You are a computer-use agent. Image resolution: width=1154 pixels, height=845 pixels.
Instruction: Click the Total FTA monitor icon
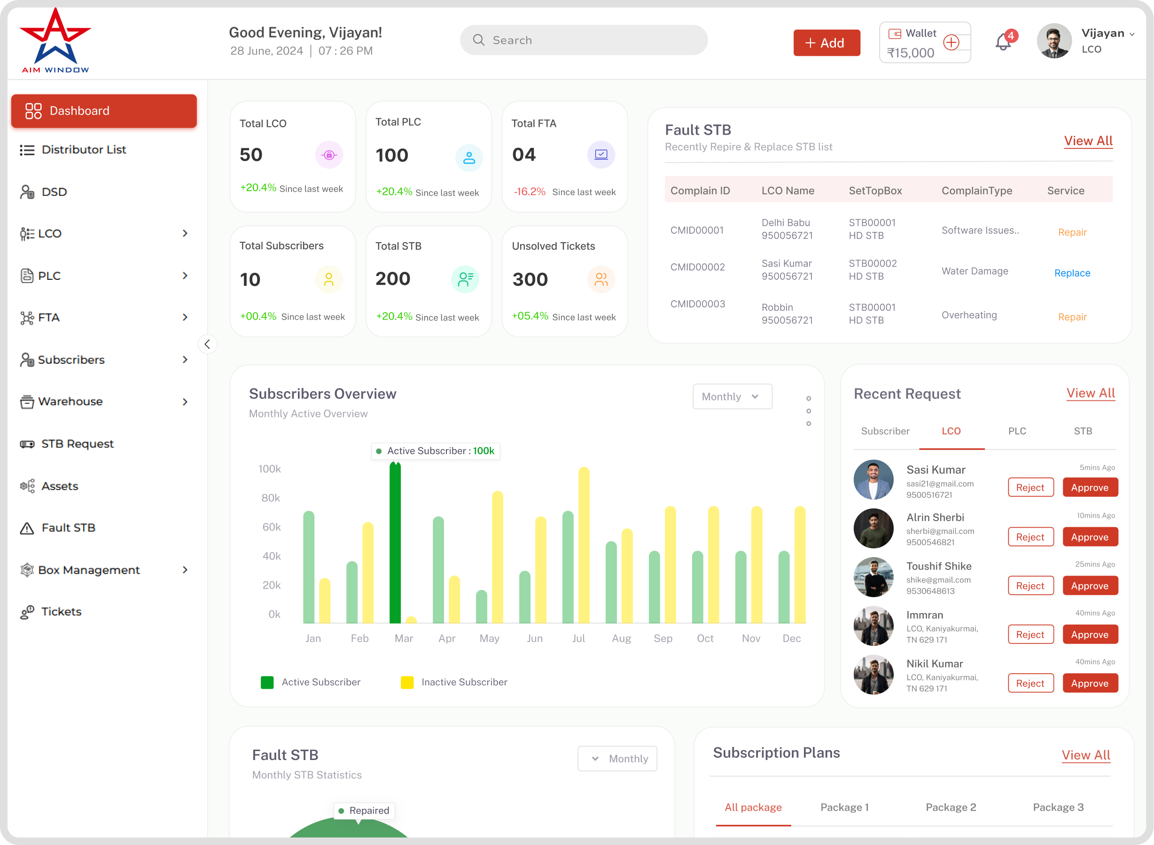click(x=601, y=154)
